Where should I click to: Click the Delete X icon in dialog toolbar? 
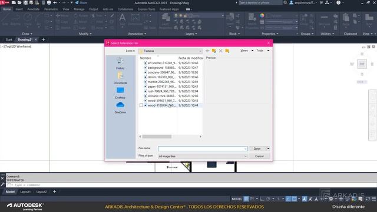point(220,51)
